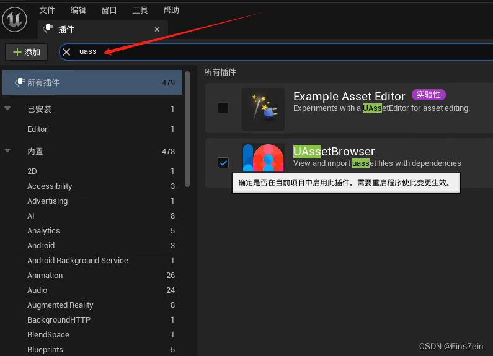Click the 实验性 experimental badge

[x=429, y=95]
